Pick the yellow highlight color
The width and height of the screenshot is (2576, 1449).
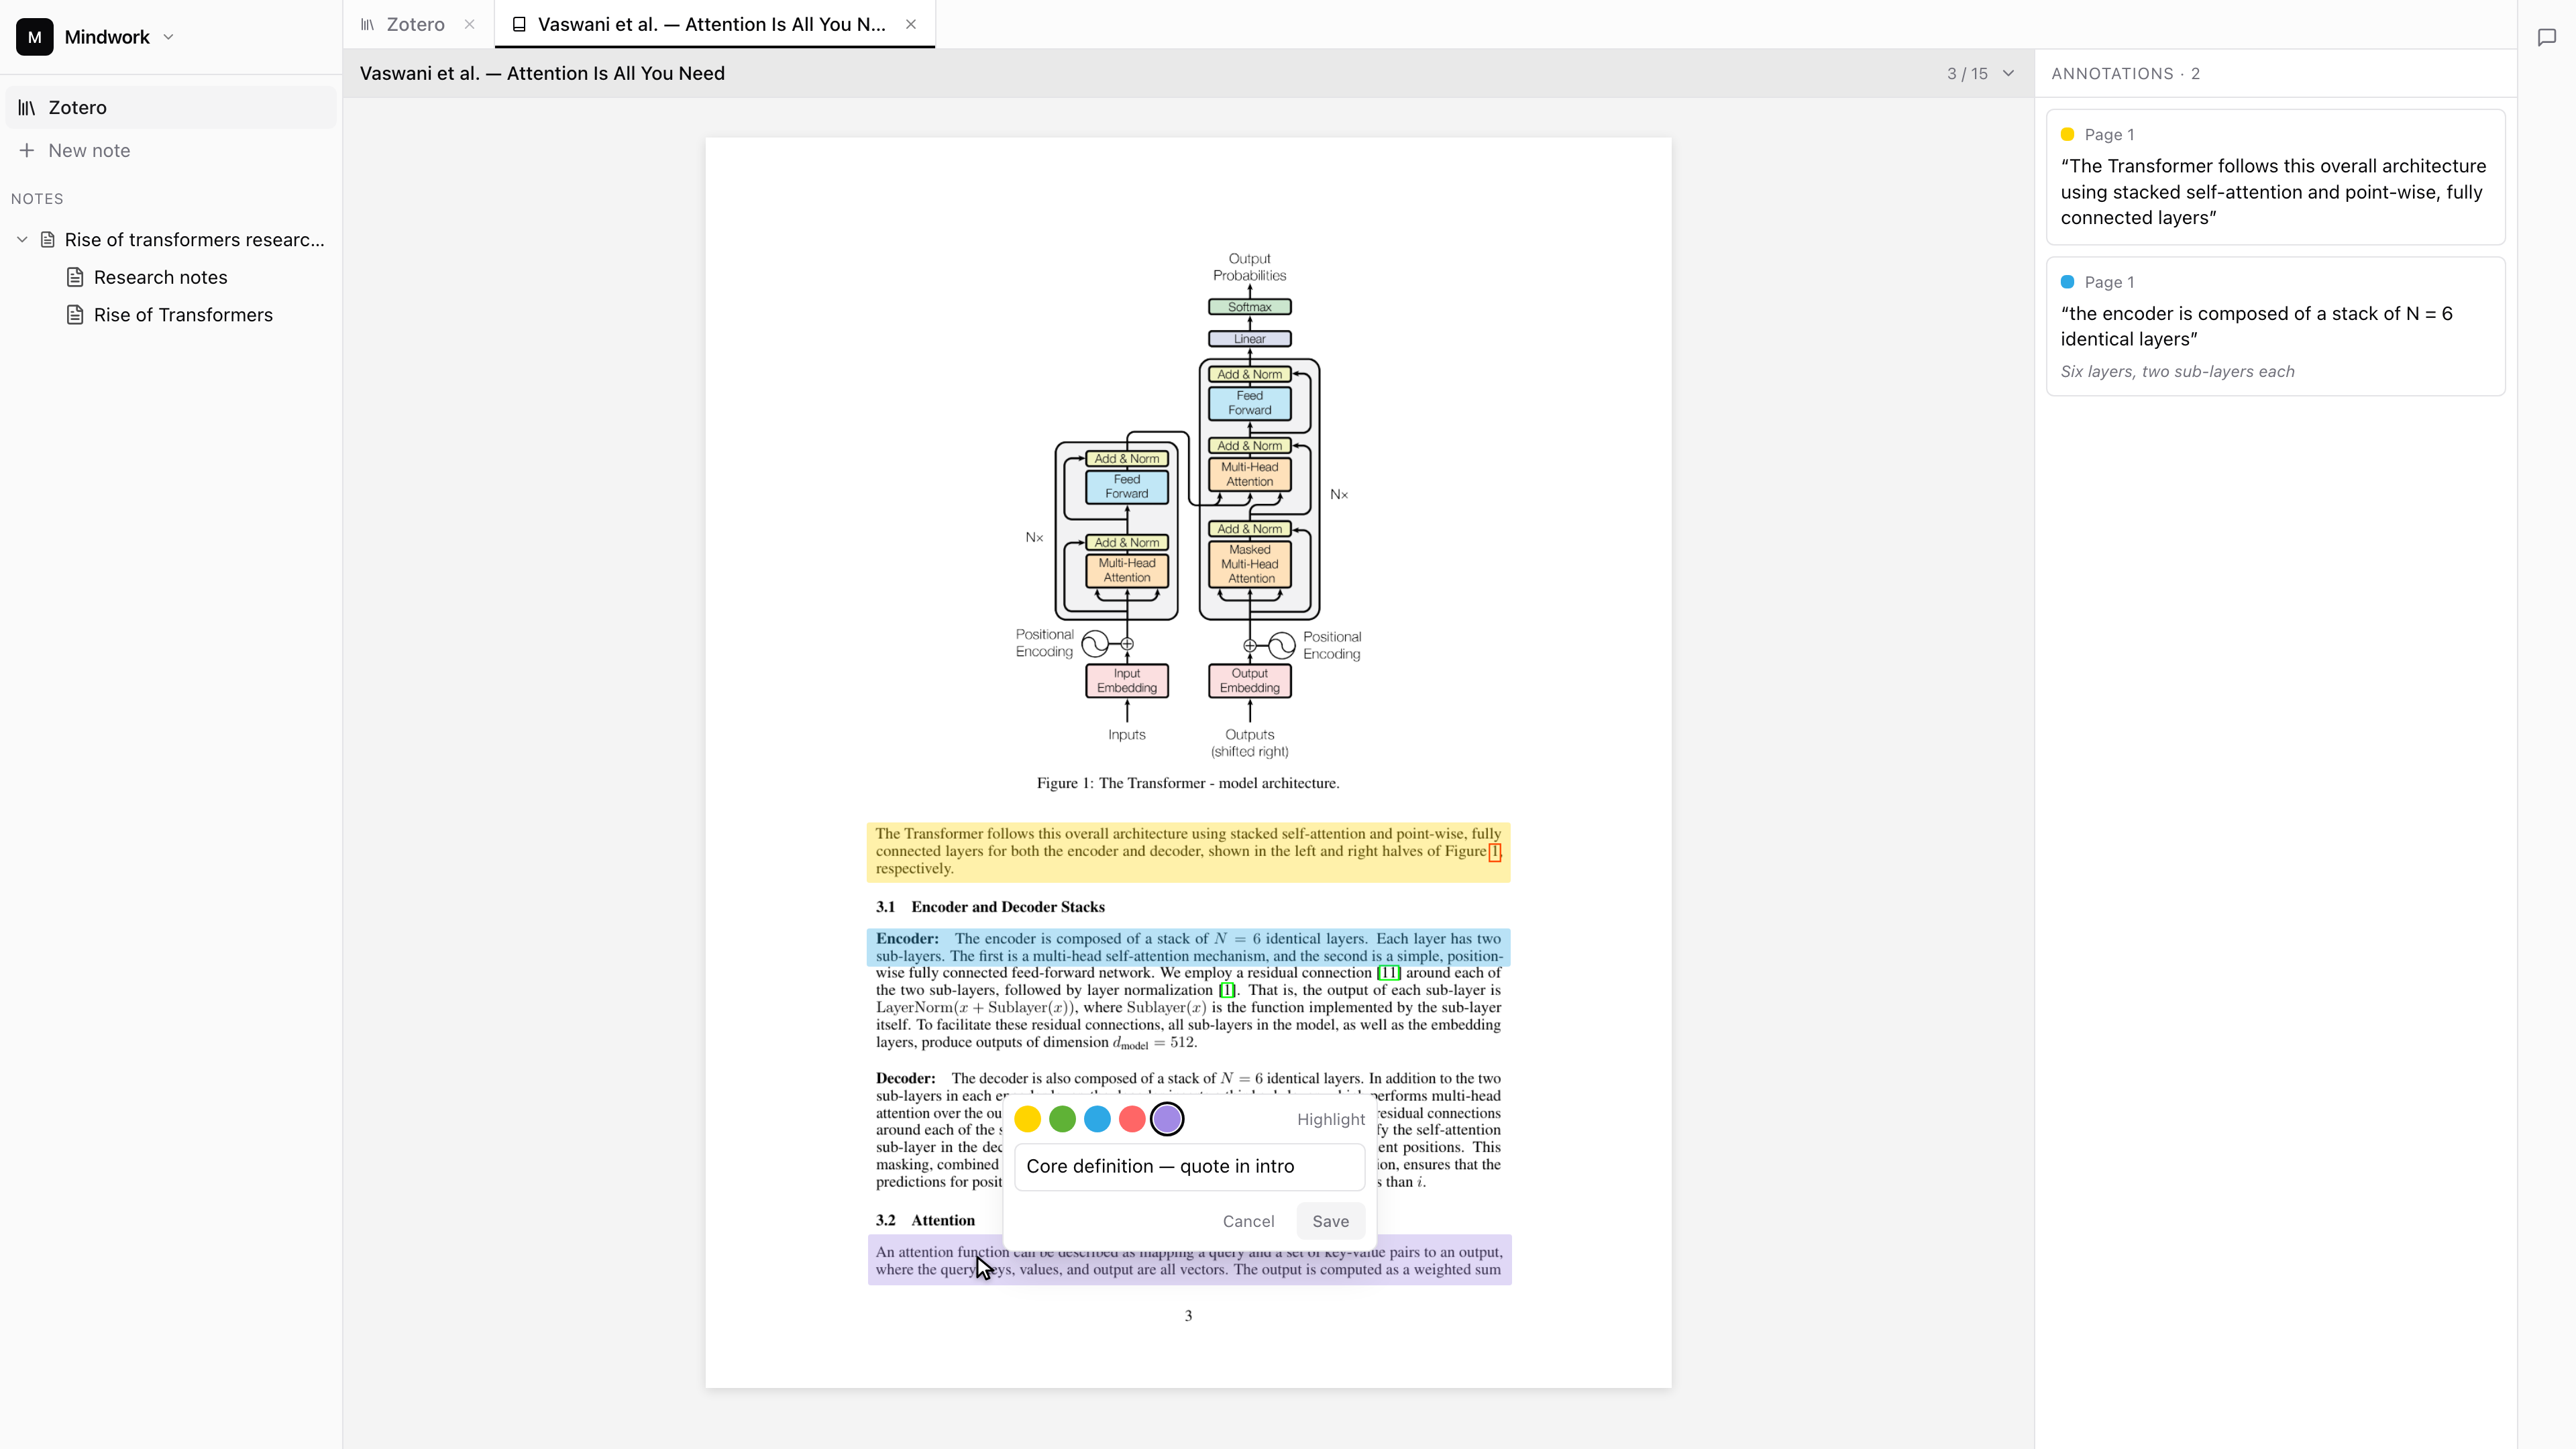point(1027,1119)
